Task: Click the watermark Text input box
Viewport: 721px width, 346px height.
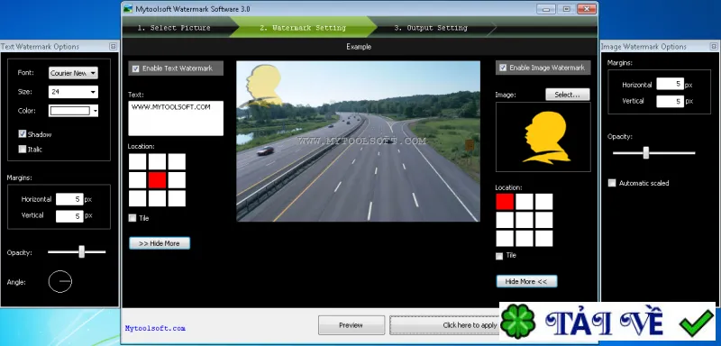Action: click(176, 119)
